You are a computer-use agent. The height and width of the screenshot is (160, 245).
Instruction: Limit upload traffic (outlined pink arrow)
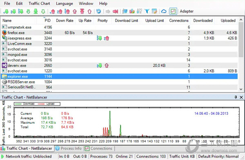click(x=89, y=11)
